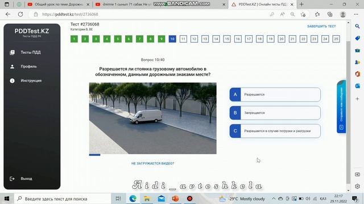Open Mail app from taskbar
The width and height of the screenshot is (364, 204).
coord(162,199)
